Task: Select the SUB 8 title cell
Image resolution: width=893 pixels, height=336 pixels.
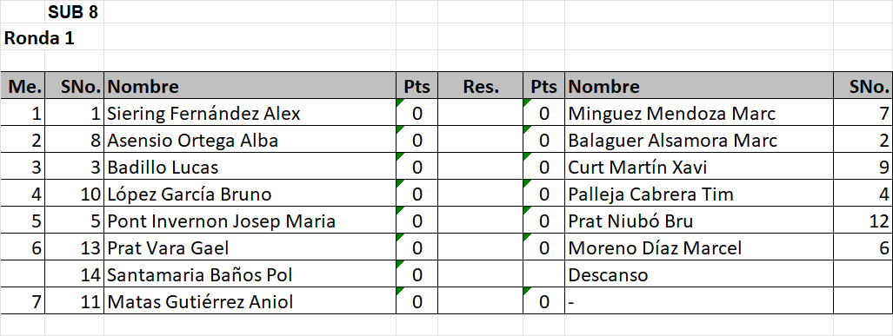Action: click(x=74, y=12)
